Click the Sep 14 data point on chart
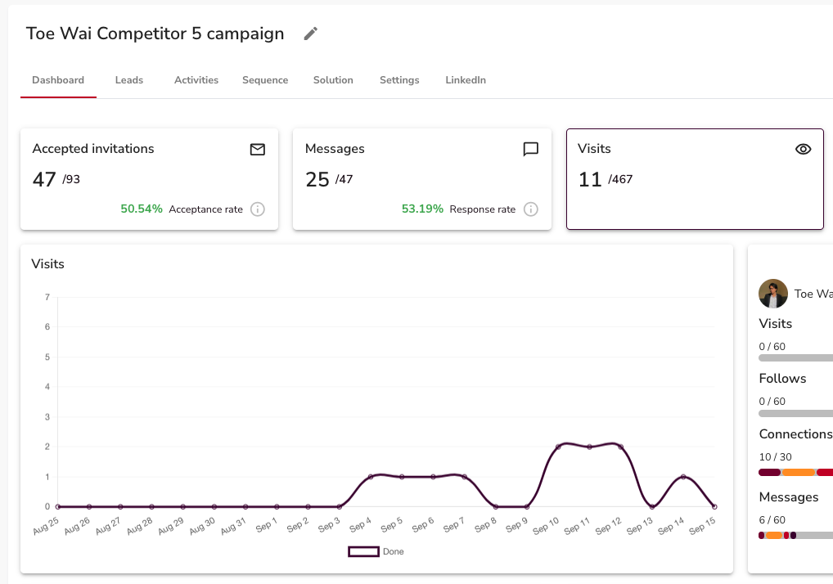 point(683,477)
